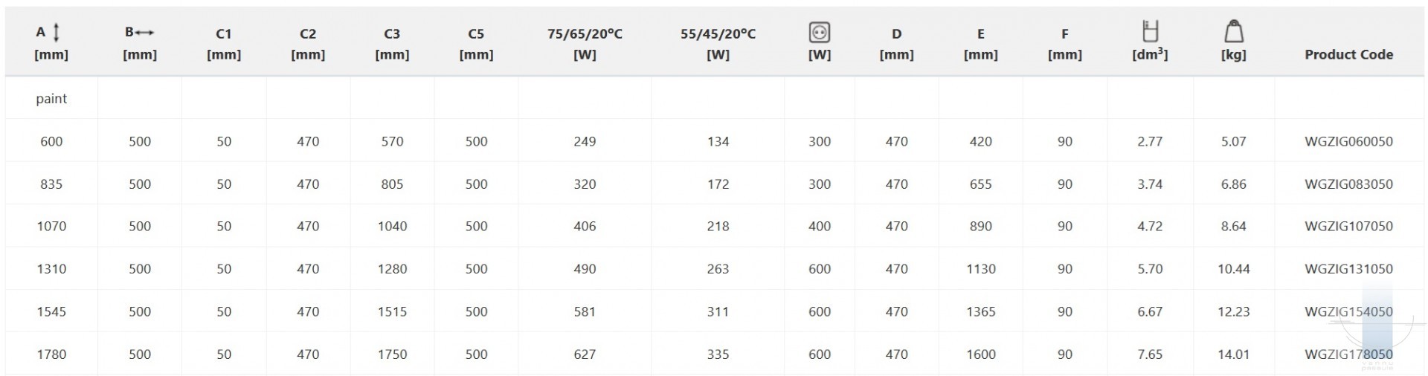Select the Product Code column header
This screenshot has height=376, width=1428.
pyautogui.click(x=1348, y=54)
